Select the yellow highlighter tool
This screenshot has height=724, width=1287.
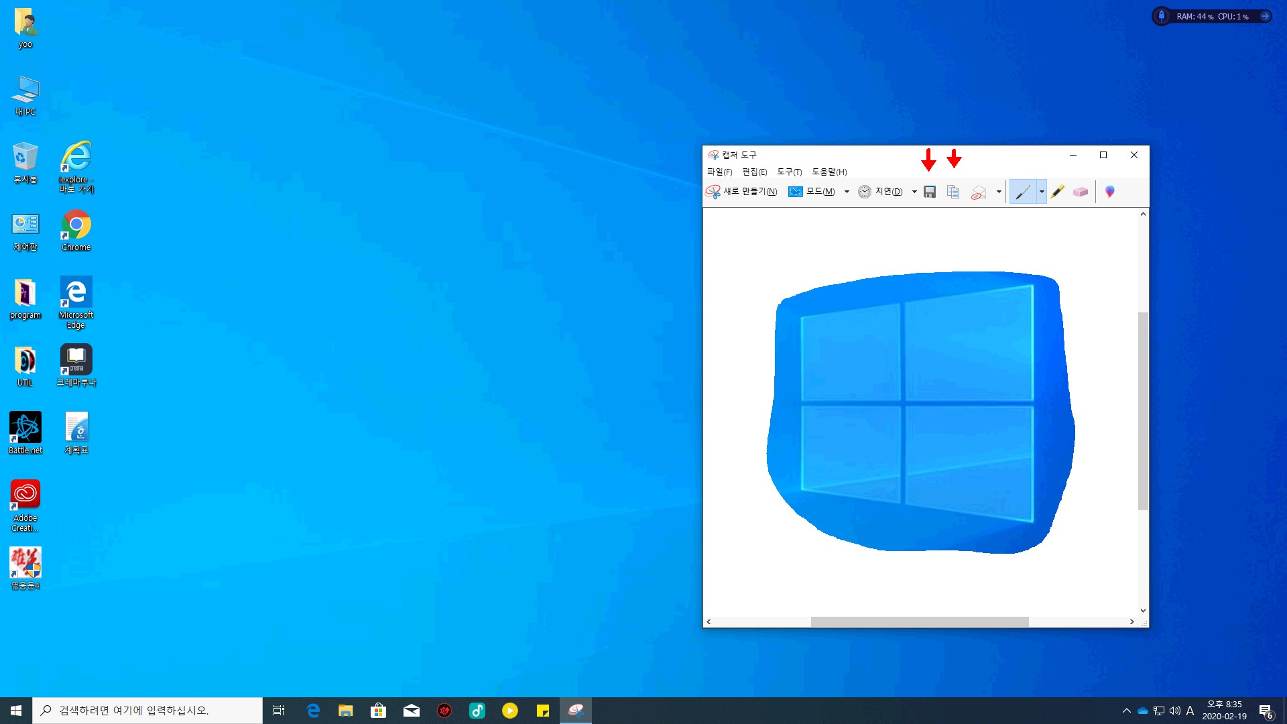1057,192
